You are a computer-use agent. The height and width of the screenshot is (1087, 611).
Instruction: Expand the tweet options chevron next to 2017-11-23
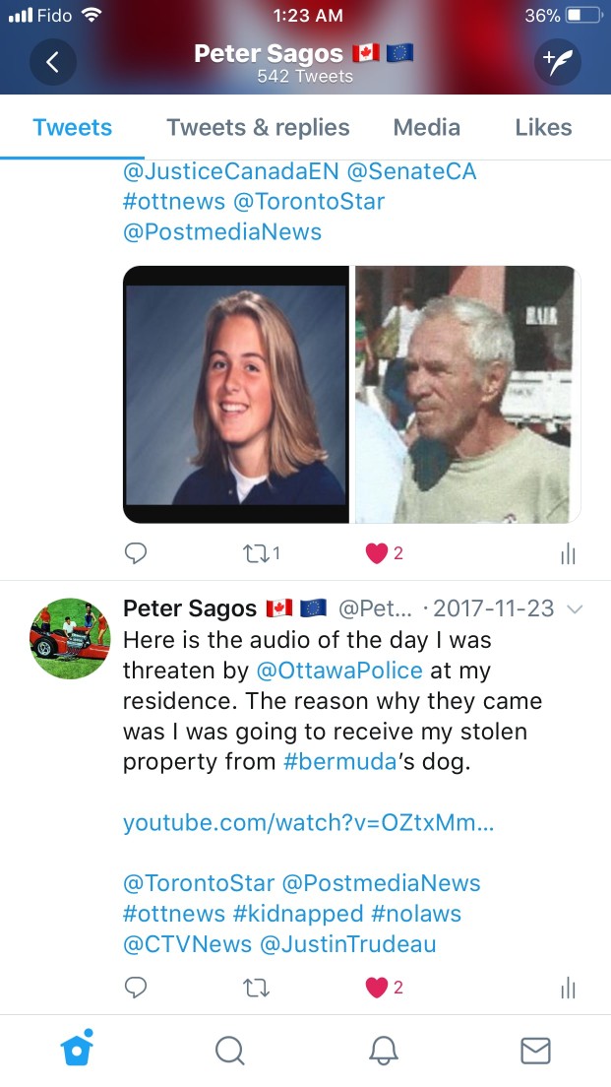(575, 609)
